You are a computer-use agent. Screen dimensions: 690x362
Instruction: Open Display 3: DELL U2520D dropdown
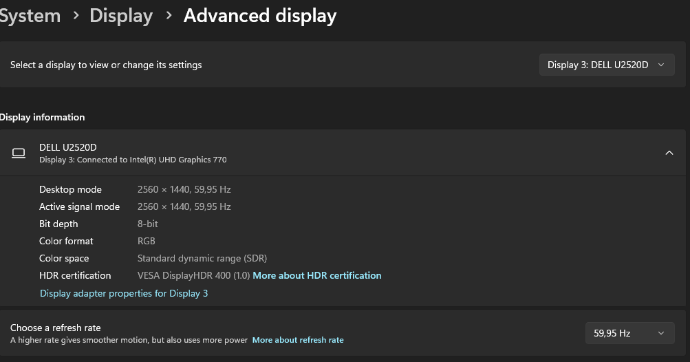click(607, 65)
